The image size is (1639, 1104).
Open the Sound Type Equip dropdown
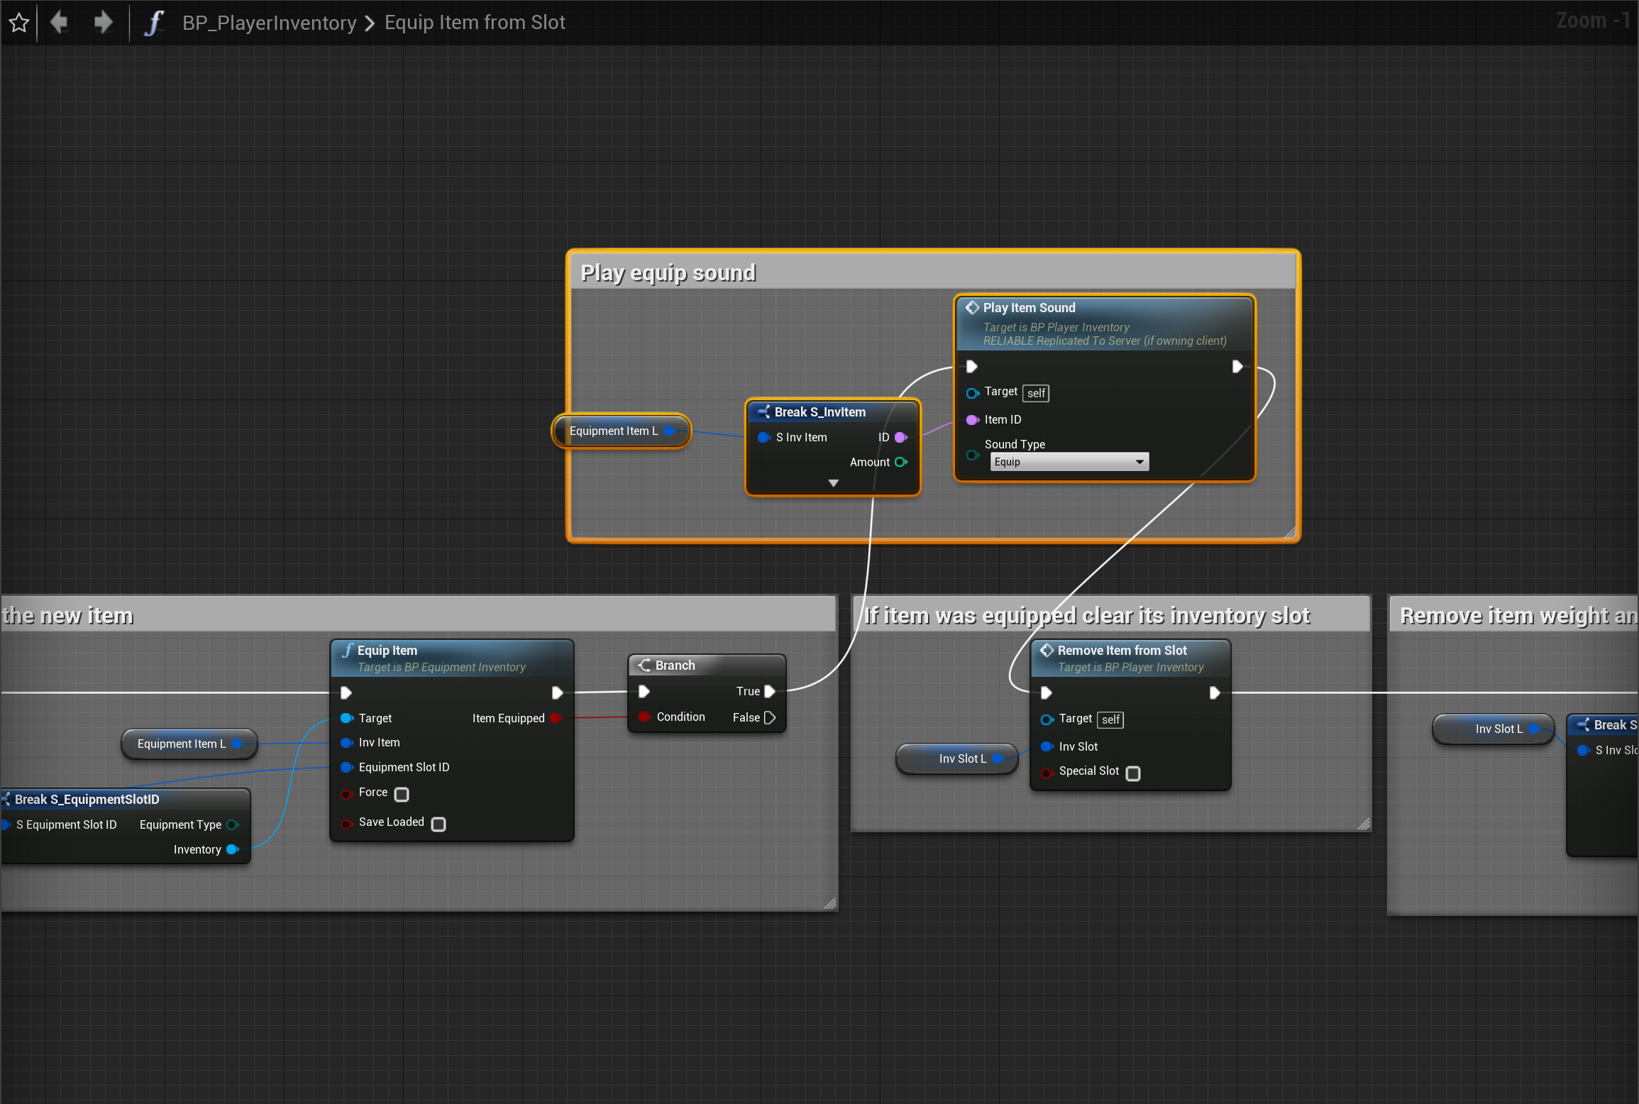(1069, 462)
